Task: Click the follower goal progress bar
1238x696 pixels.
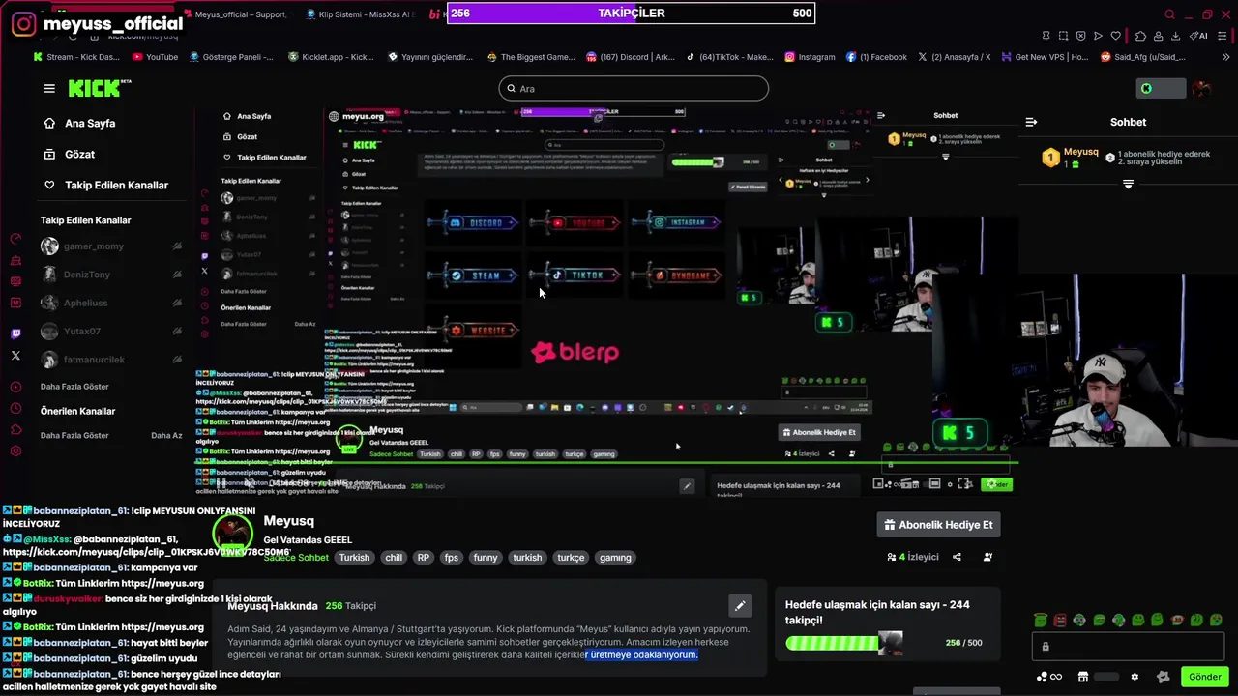Action: tap(843, 642)
